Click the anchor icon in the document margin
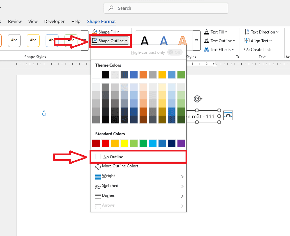 (x=44, y=114)
